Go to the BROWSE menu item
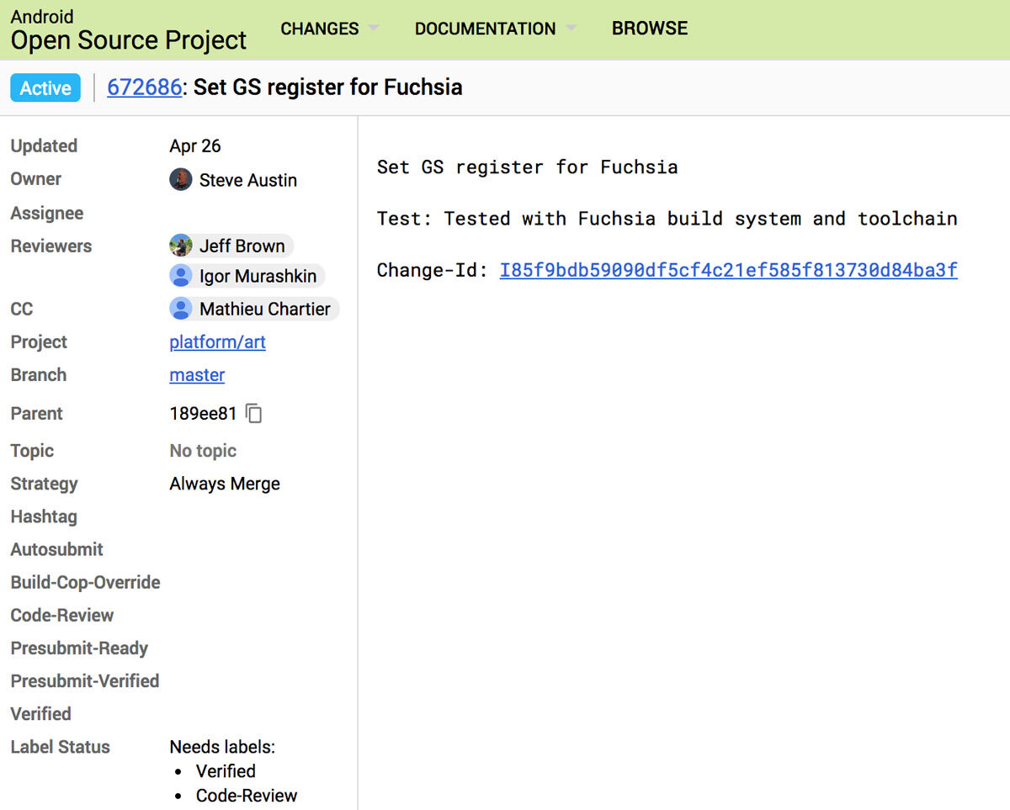 point(650,29)
